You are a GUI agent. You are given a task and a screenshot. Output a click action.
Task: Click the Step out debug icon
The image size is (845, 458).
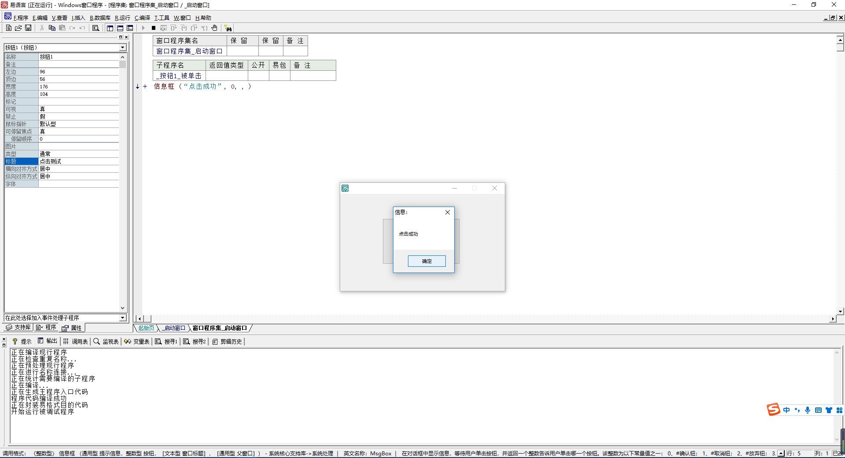(194, 28)
